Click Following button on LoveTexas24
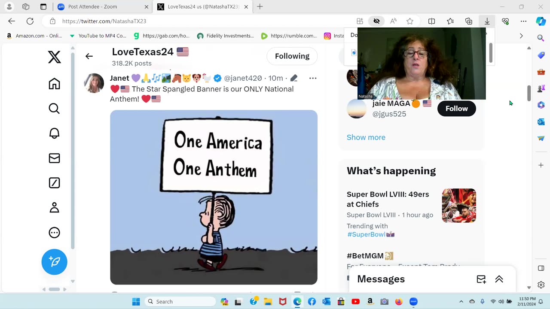The width and height of the screenshot is (550, 309). coord(292,56)
